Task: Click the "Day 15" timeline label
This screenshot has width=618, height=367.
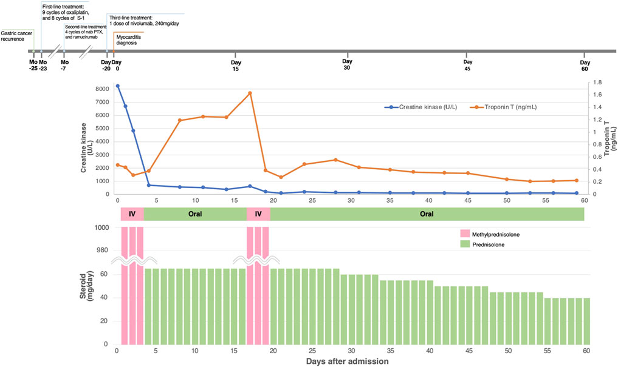Action: 236,66
